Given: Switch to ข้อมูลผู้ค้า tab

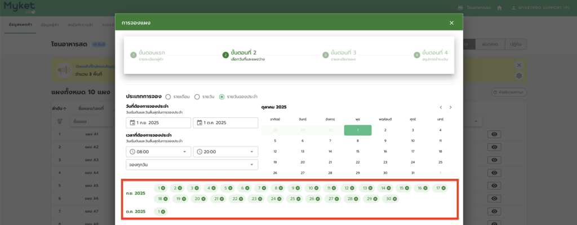Looking at the screenshot, I should pyautogui.click(x=50, y=25).
